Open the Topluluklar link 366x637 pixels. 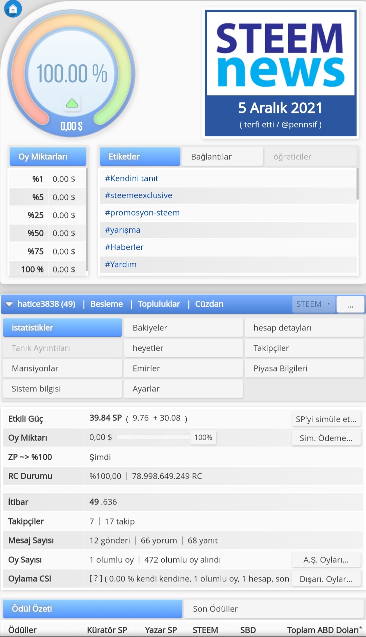coord(159,304)
